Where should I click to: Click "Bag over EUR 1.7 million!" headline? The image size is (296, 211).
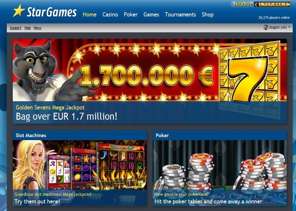[66, 116]
